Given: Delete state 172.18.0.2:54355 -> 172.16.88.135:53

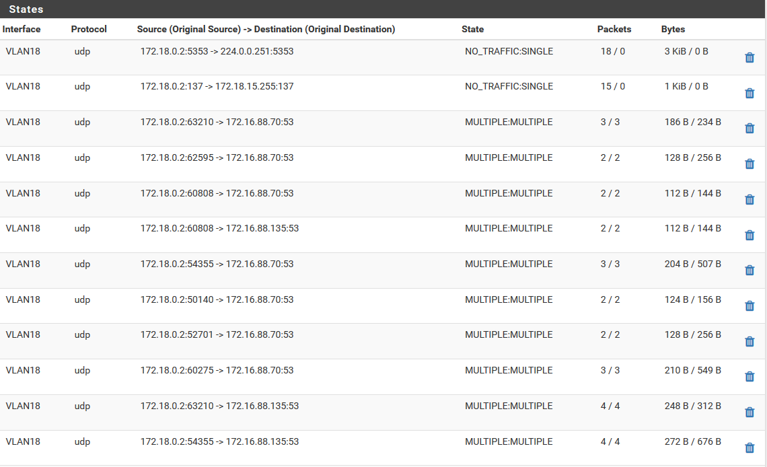Looking at the screenshot, I should [750, 448].
